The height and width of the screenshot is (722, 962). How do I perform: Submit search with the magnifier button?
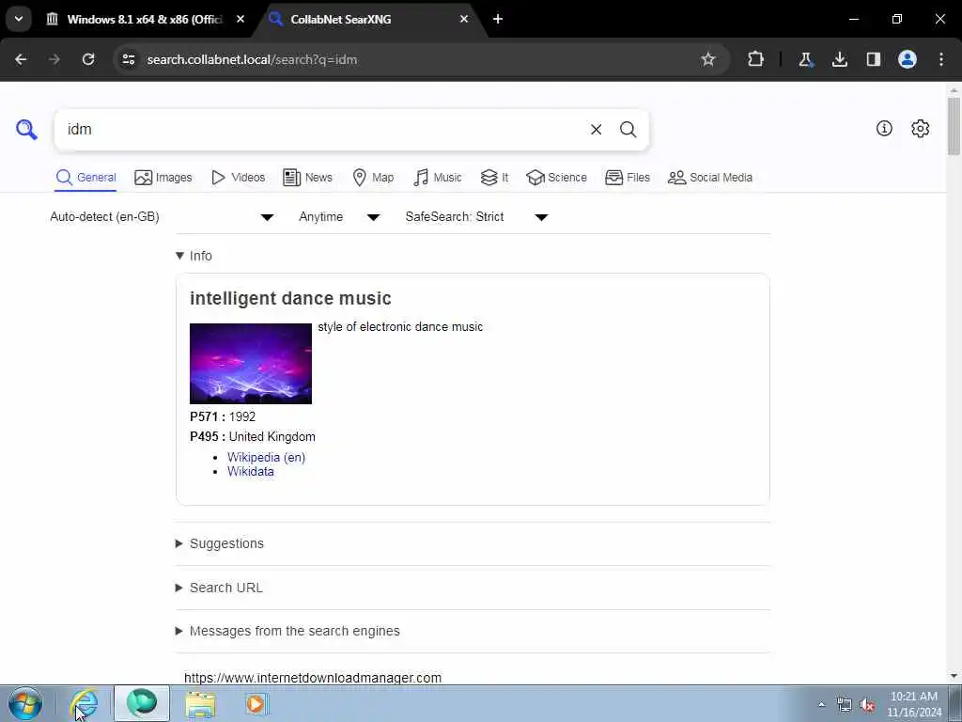[x=628, y=130]
